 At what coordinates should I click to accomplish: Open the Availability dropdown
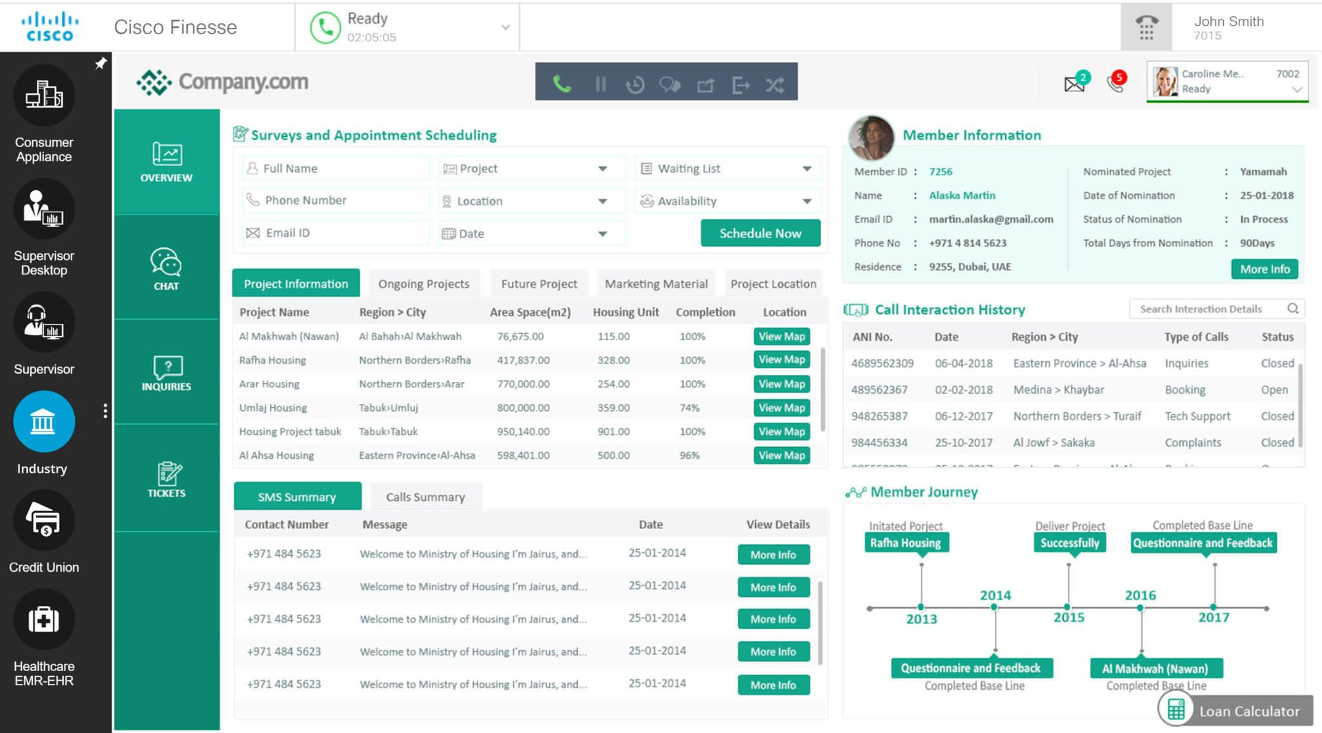807,201
